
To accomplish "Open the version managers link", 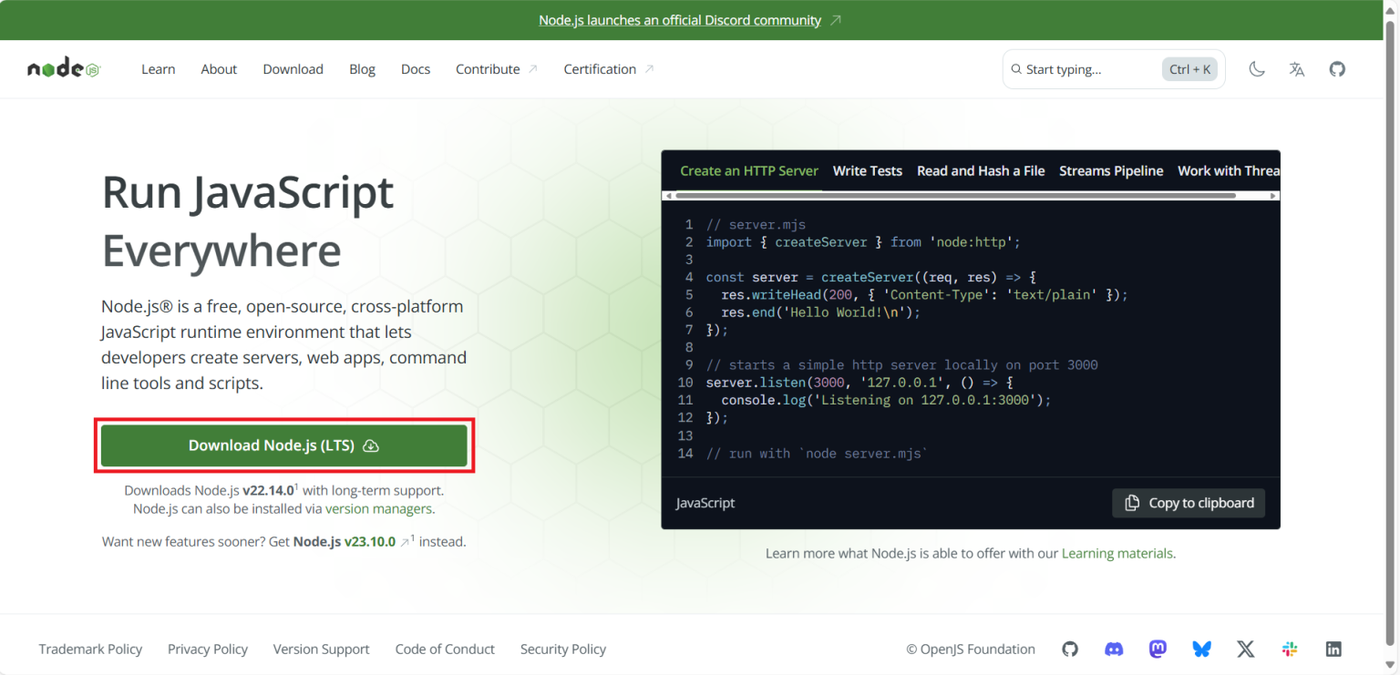I will coord(377,508).
